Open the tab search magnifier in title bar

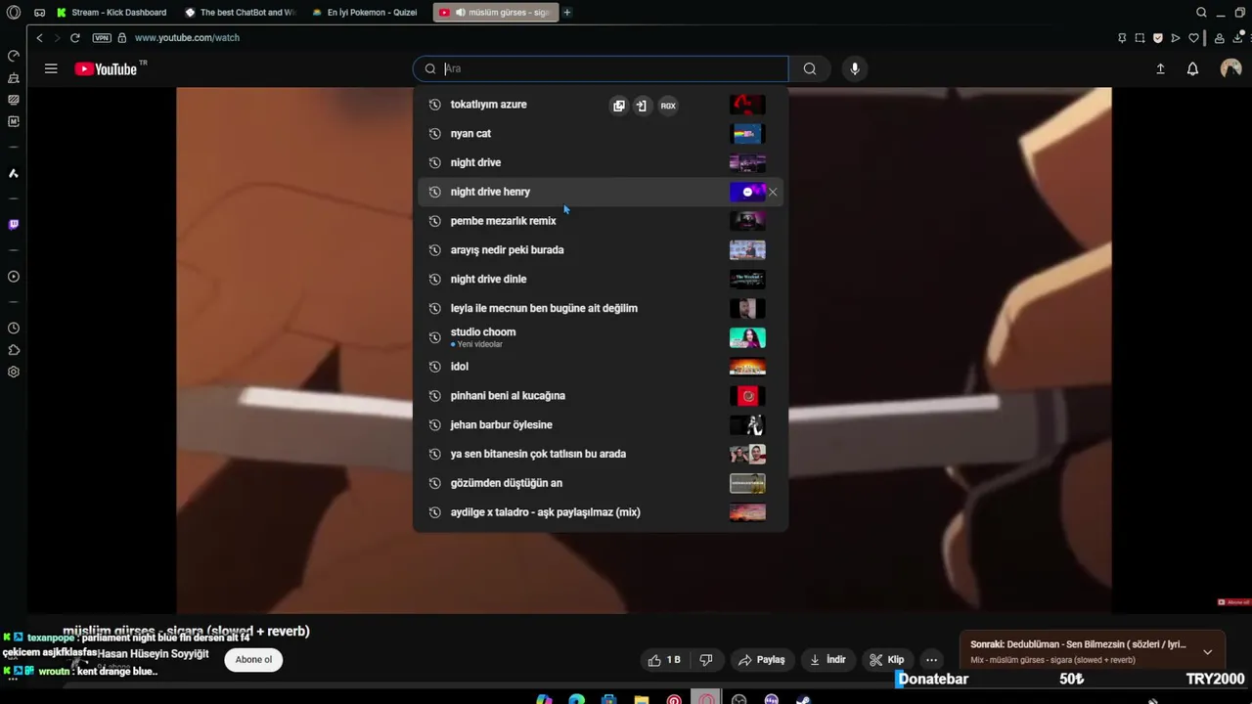(x=1201, y=13)
